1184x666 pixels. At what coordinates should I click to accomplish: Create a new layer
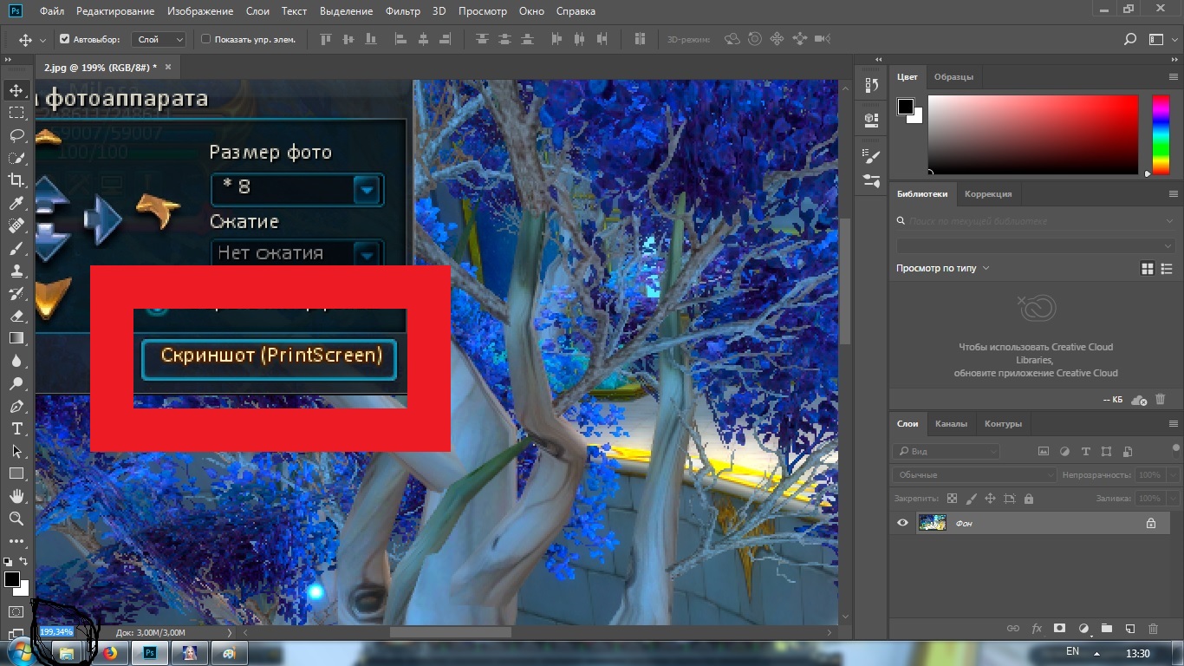click(1129, 629)
